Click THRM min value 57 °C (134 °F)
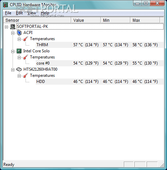The image size is (167, 170). [115, 45]
